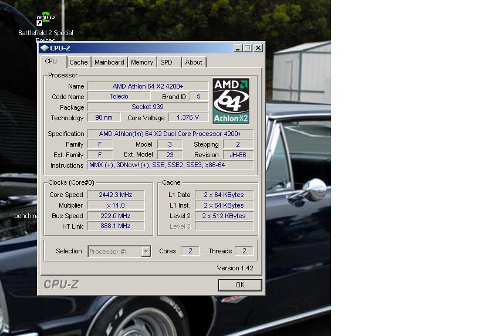The height and width of the screenshot is (336, 493).
Task: Click the Family value 'F'
Action: 100,144
